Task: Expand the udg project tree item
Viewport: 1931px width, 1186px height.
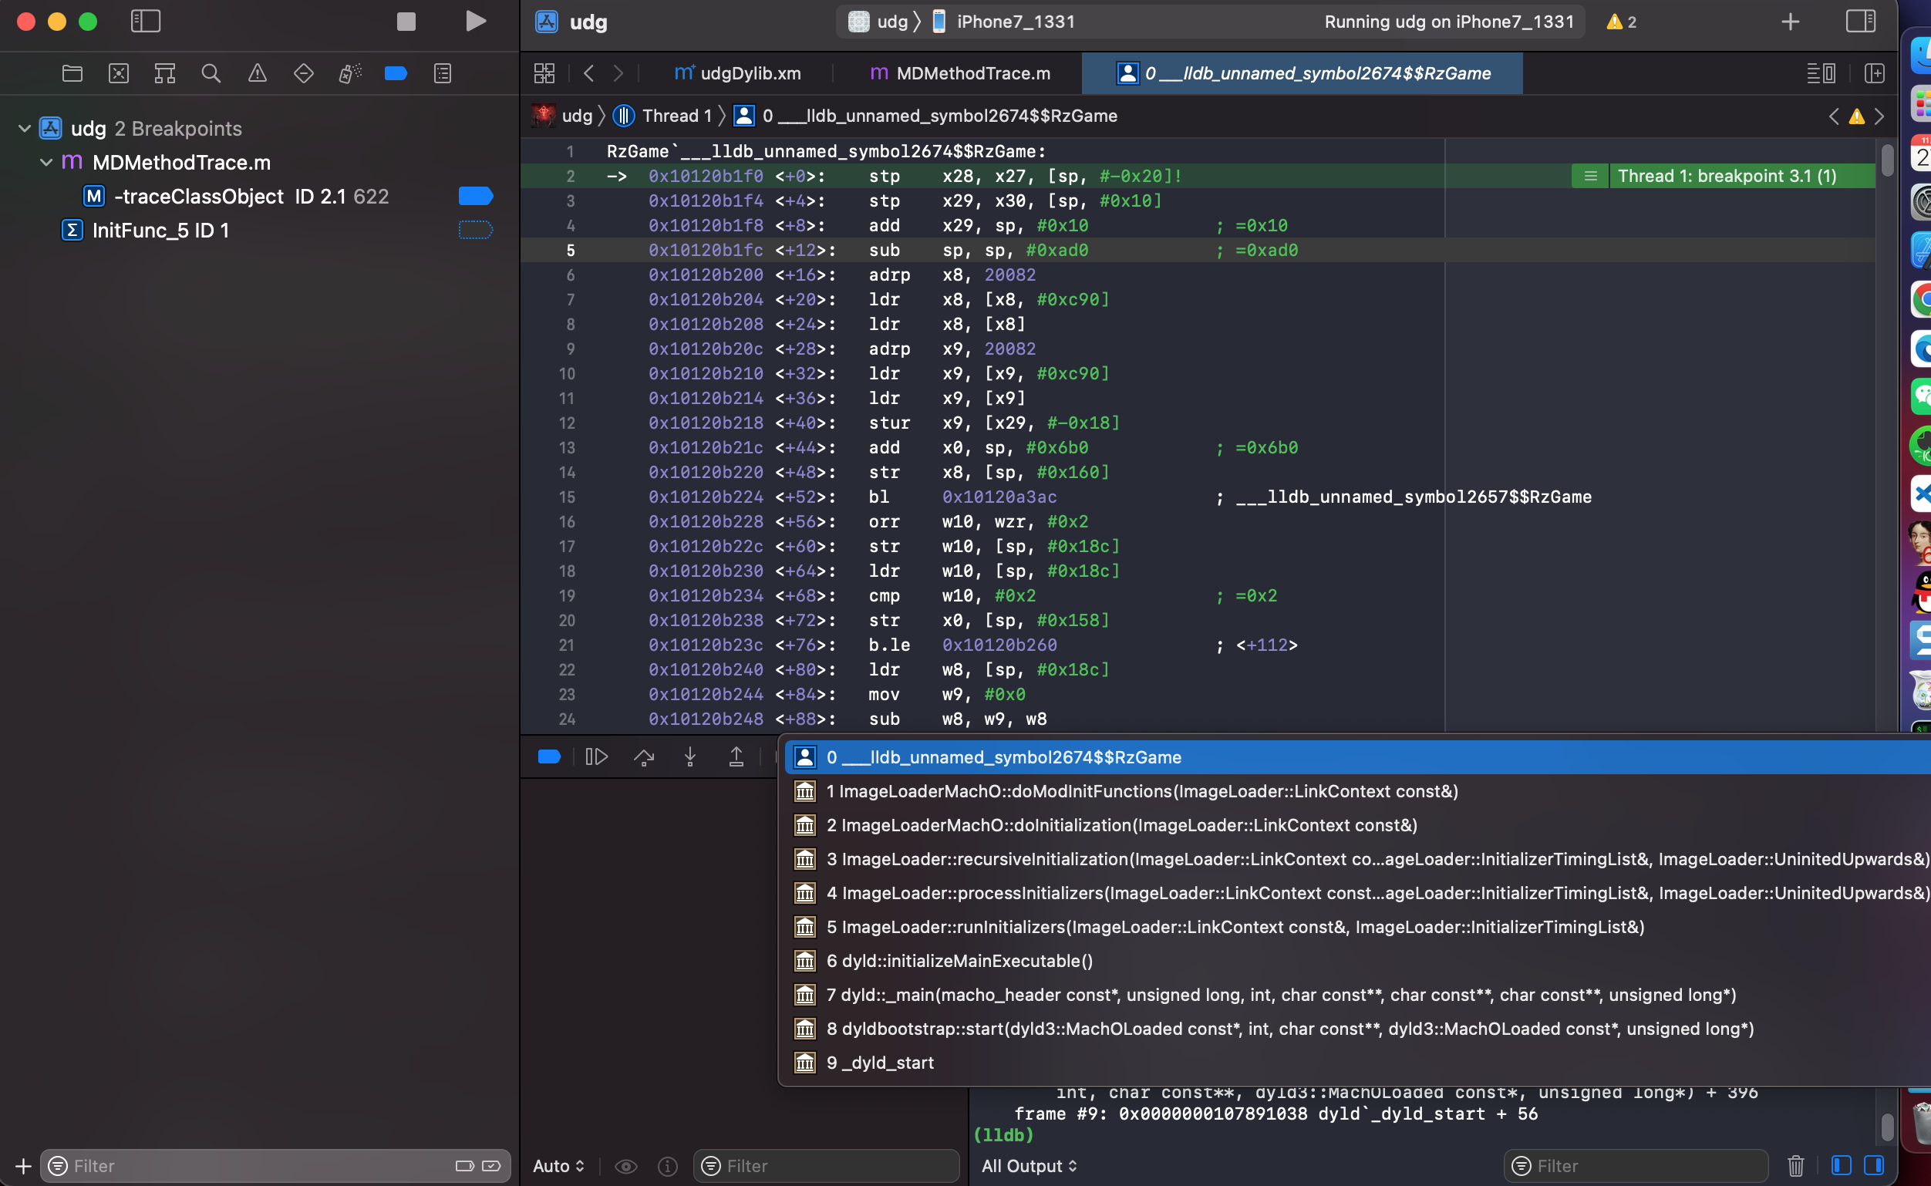Action: click(x=23, y=127)
